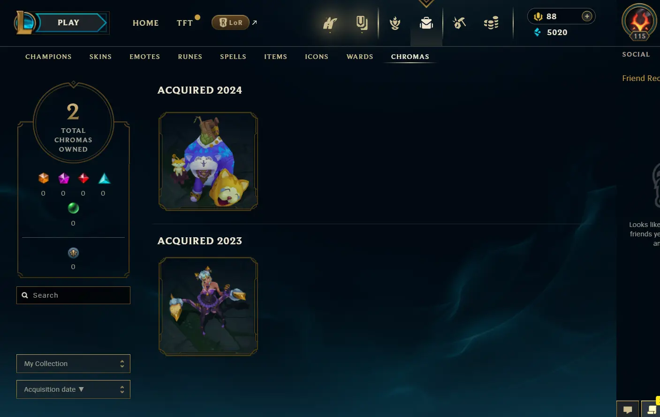Open the chat bubble icon

(628, 410)
